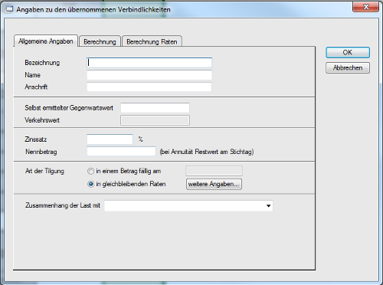Screen dimensions: 383x285
Task: Switch to the Allgemeine Angaben tab
Action: coord(46,41)
